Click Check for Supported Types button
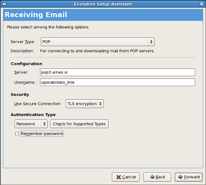Image resolution: width=206 pixels, height=185 pixels. pos(79,124)
